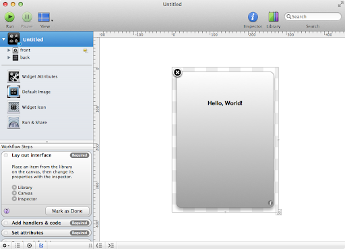Expand the back item disclosure triangle
Image resolution: width=345 pixels, height=249 pixels.
point(9,57)
